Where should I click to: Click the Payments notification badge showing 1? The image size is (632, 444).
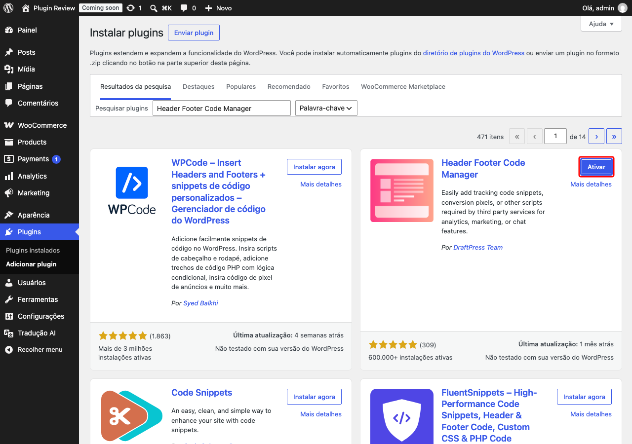56,159
